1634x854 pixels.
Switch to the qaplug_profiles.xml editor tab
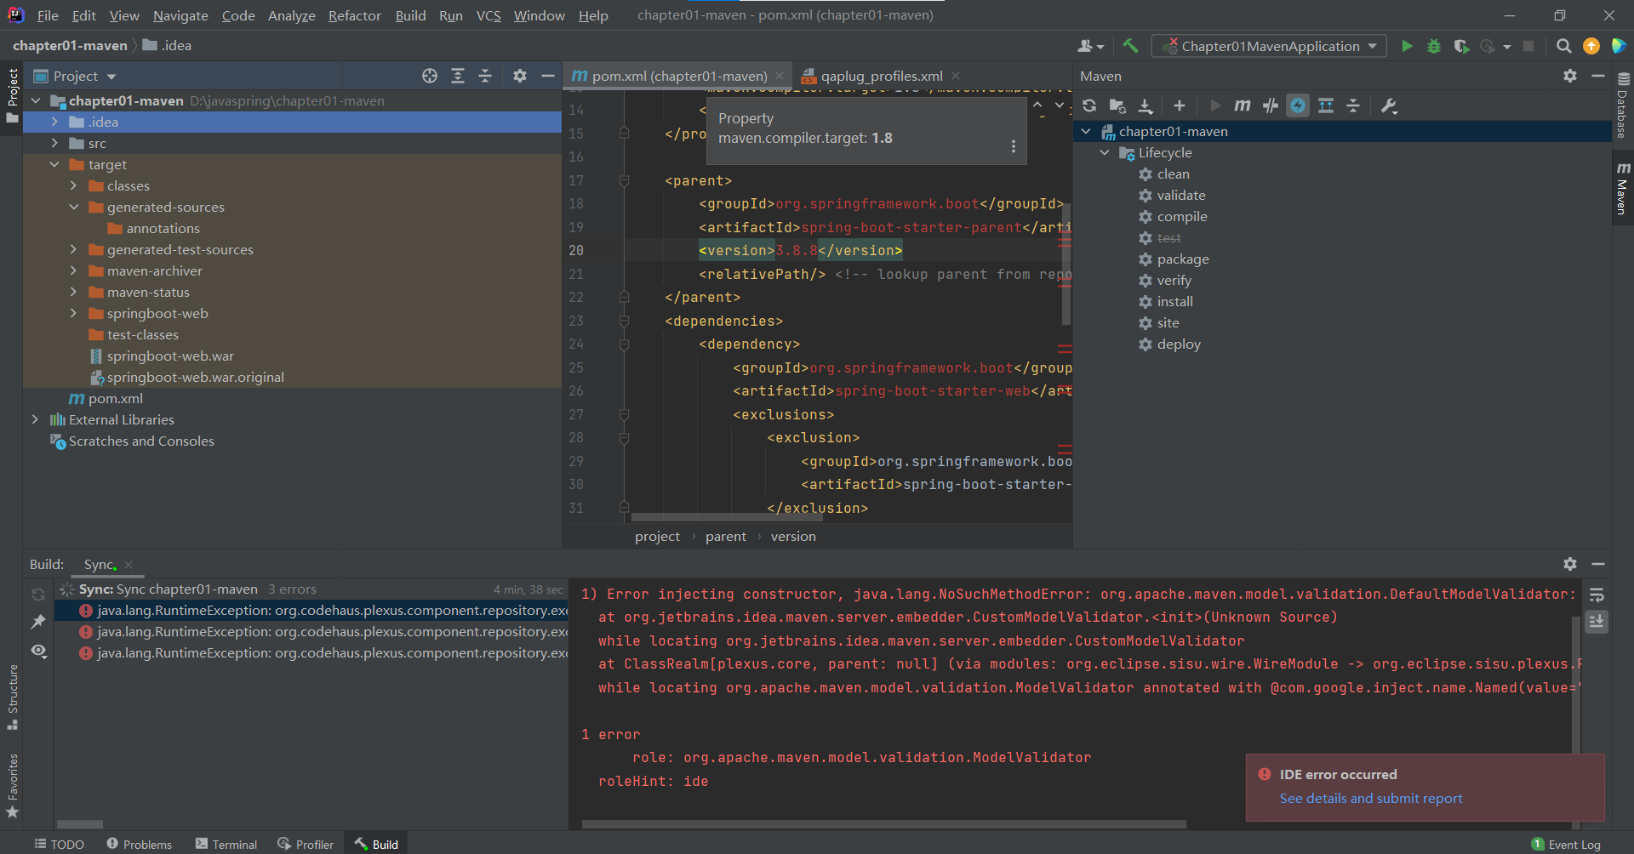point(881,76)
